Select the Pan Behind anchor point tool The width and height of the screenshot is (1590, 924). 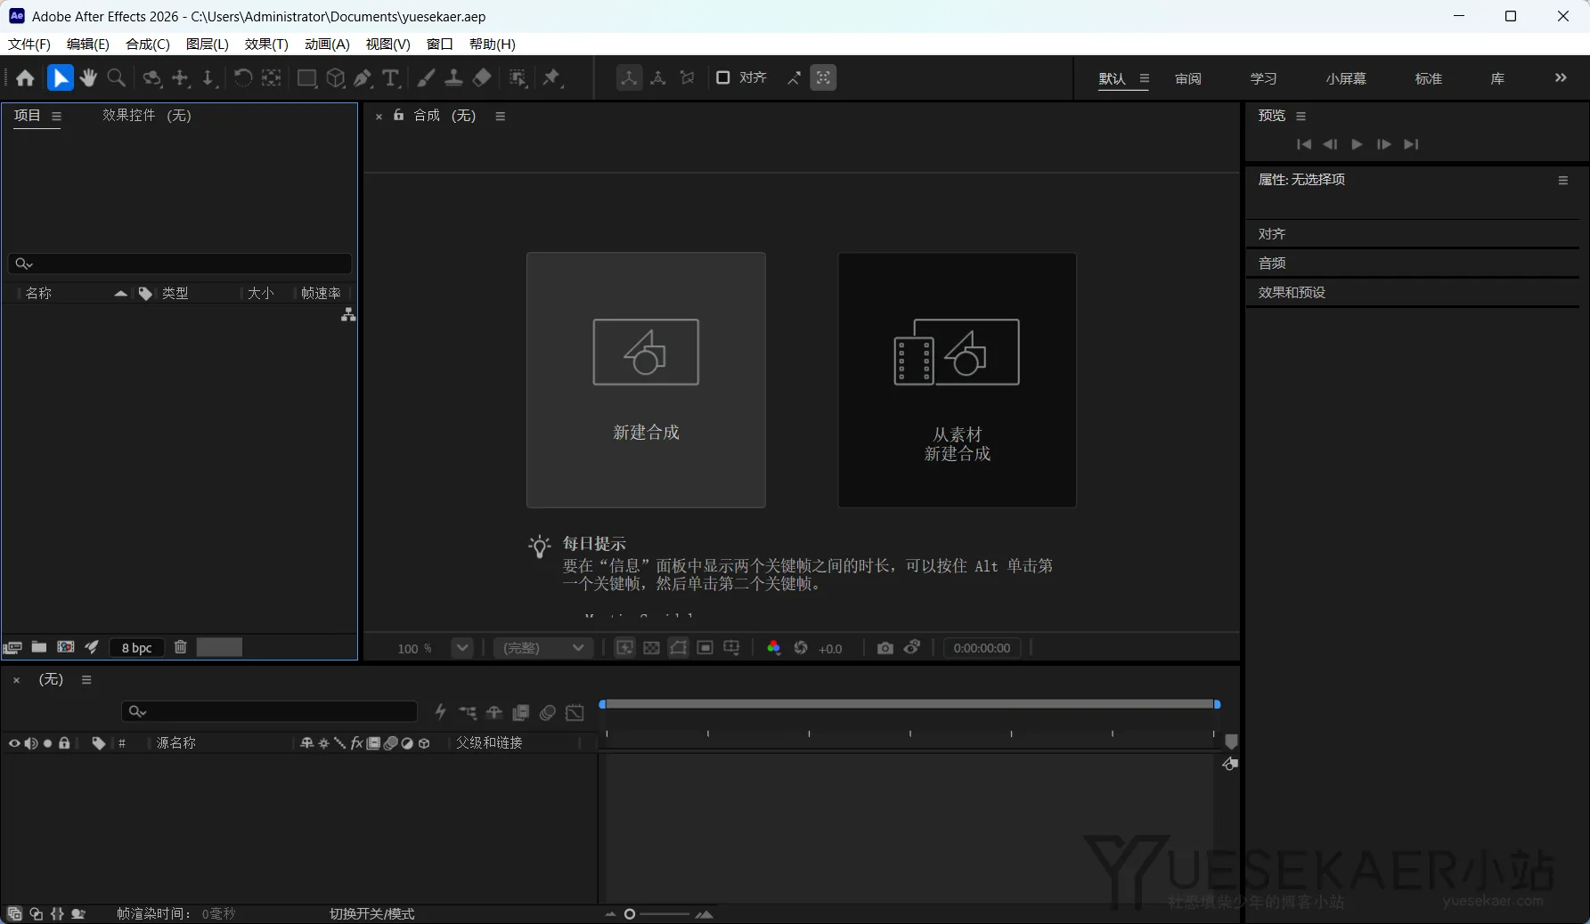(x=271, y=78)
